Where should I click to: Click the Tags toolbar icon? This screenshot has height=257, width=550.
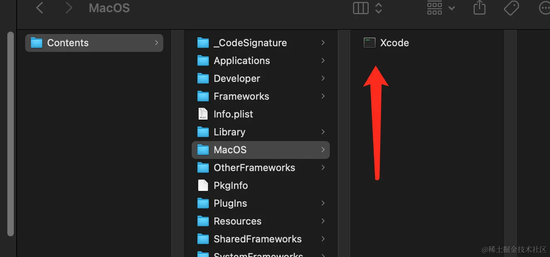tap(511, 8)
